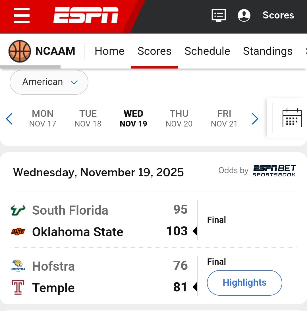Select Thursday Nov 20 date
Screen dimensions: 307x311
(179, 119)
